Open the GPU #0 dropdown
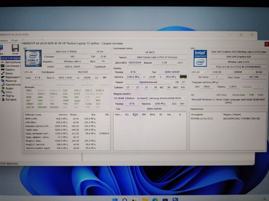 pos(199,72)
